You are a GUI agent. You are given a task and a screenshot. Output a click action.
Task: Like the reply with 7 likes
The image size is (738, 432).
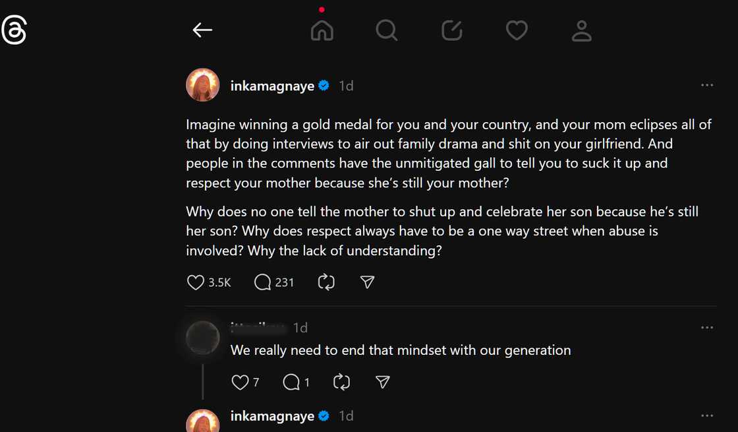pos(240,382)
